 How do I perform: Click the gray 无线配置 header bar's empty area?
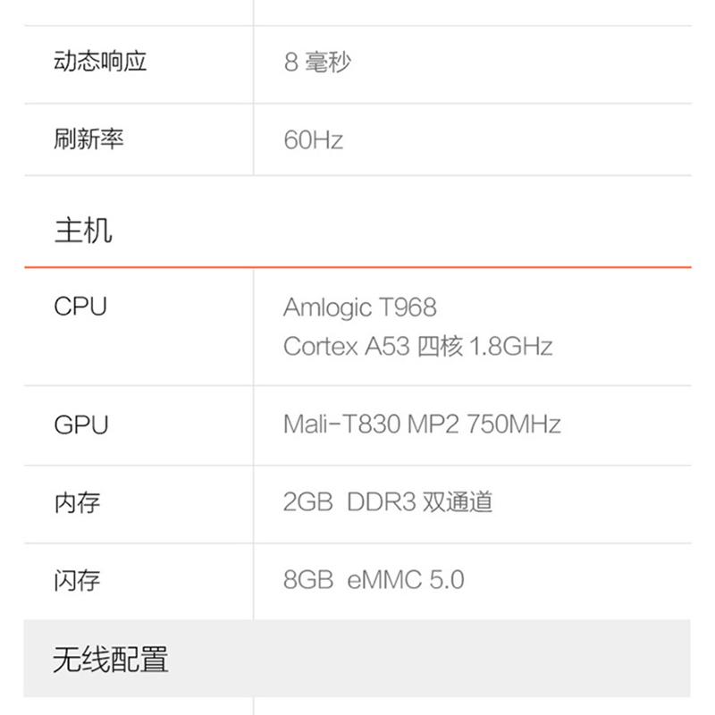[447, 660]
